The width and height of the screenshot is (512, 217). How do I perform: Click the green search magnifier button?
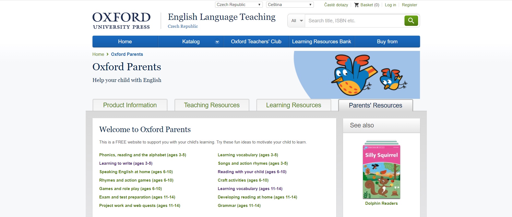click(411, 21)
